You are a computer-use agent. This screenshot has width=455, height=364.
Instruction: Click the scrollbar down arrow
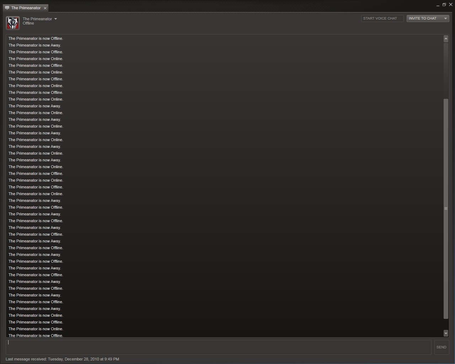coord(445,333)
